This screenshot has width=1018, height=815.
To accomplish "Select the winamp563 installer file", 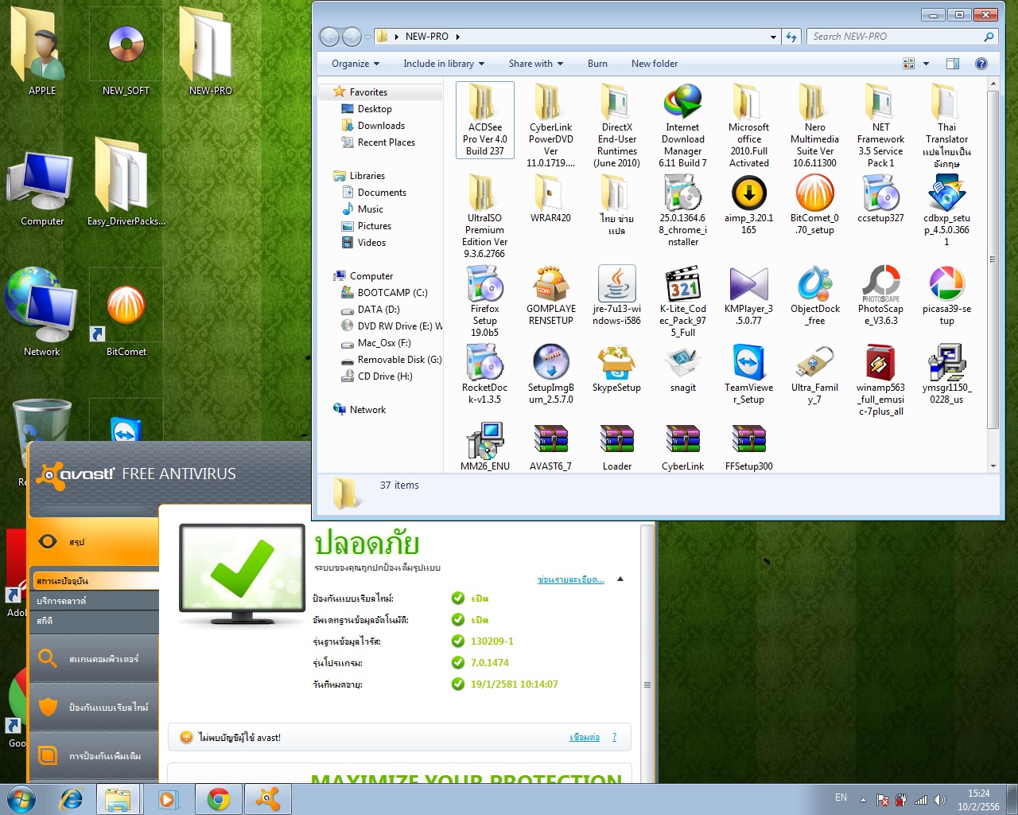I will 881,380.
